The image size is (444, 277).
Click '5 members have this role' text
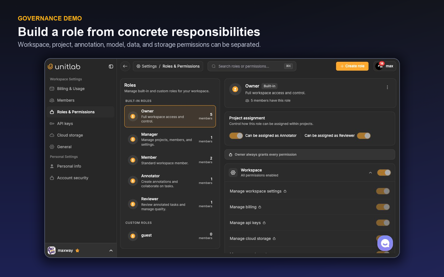[x=271, y=101]
